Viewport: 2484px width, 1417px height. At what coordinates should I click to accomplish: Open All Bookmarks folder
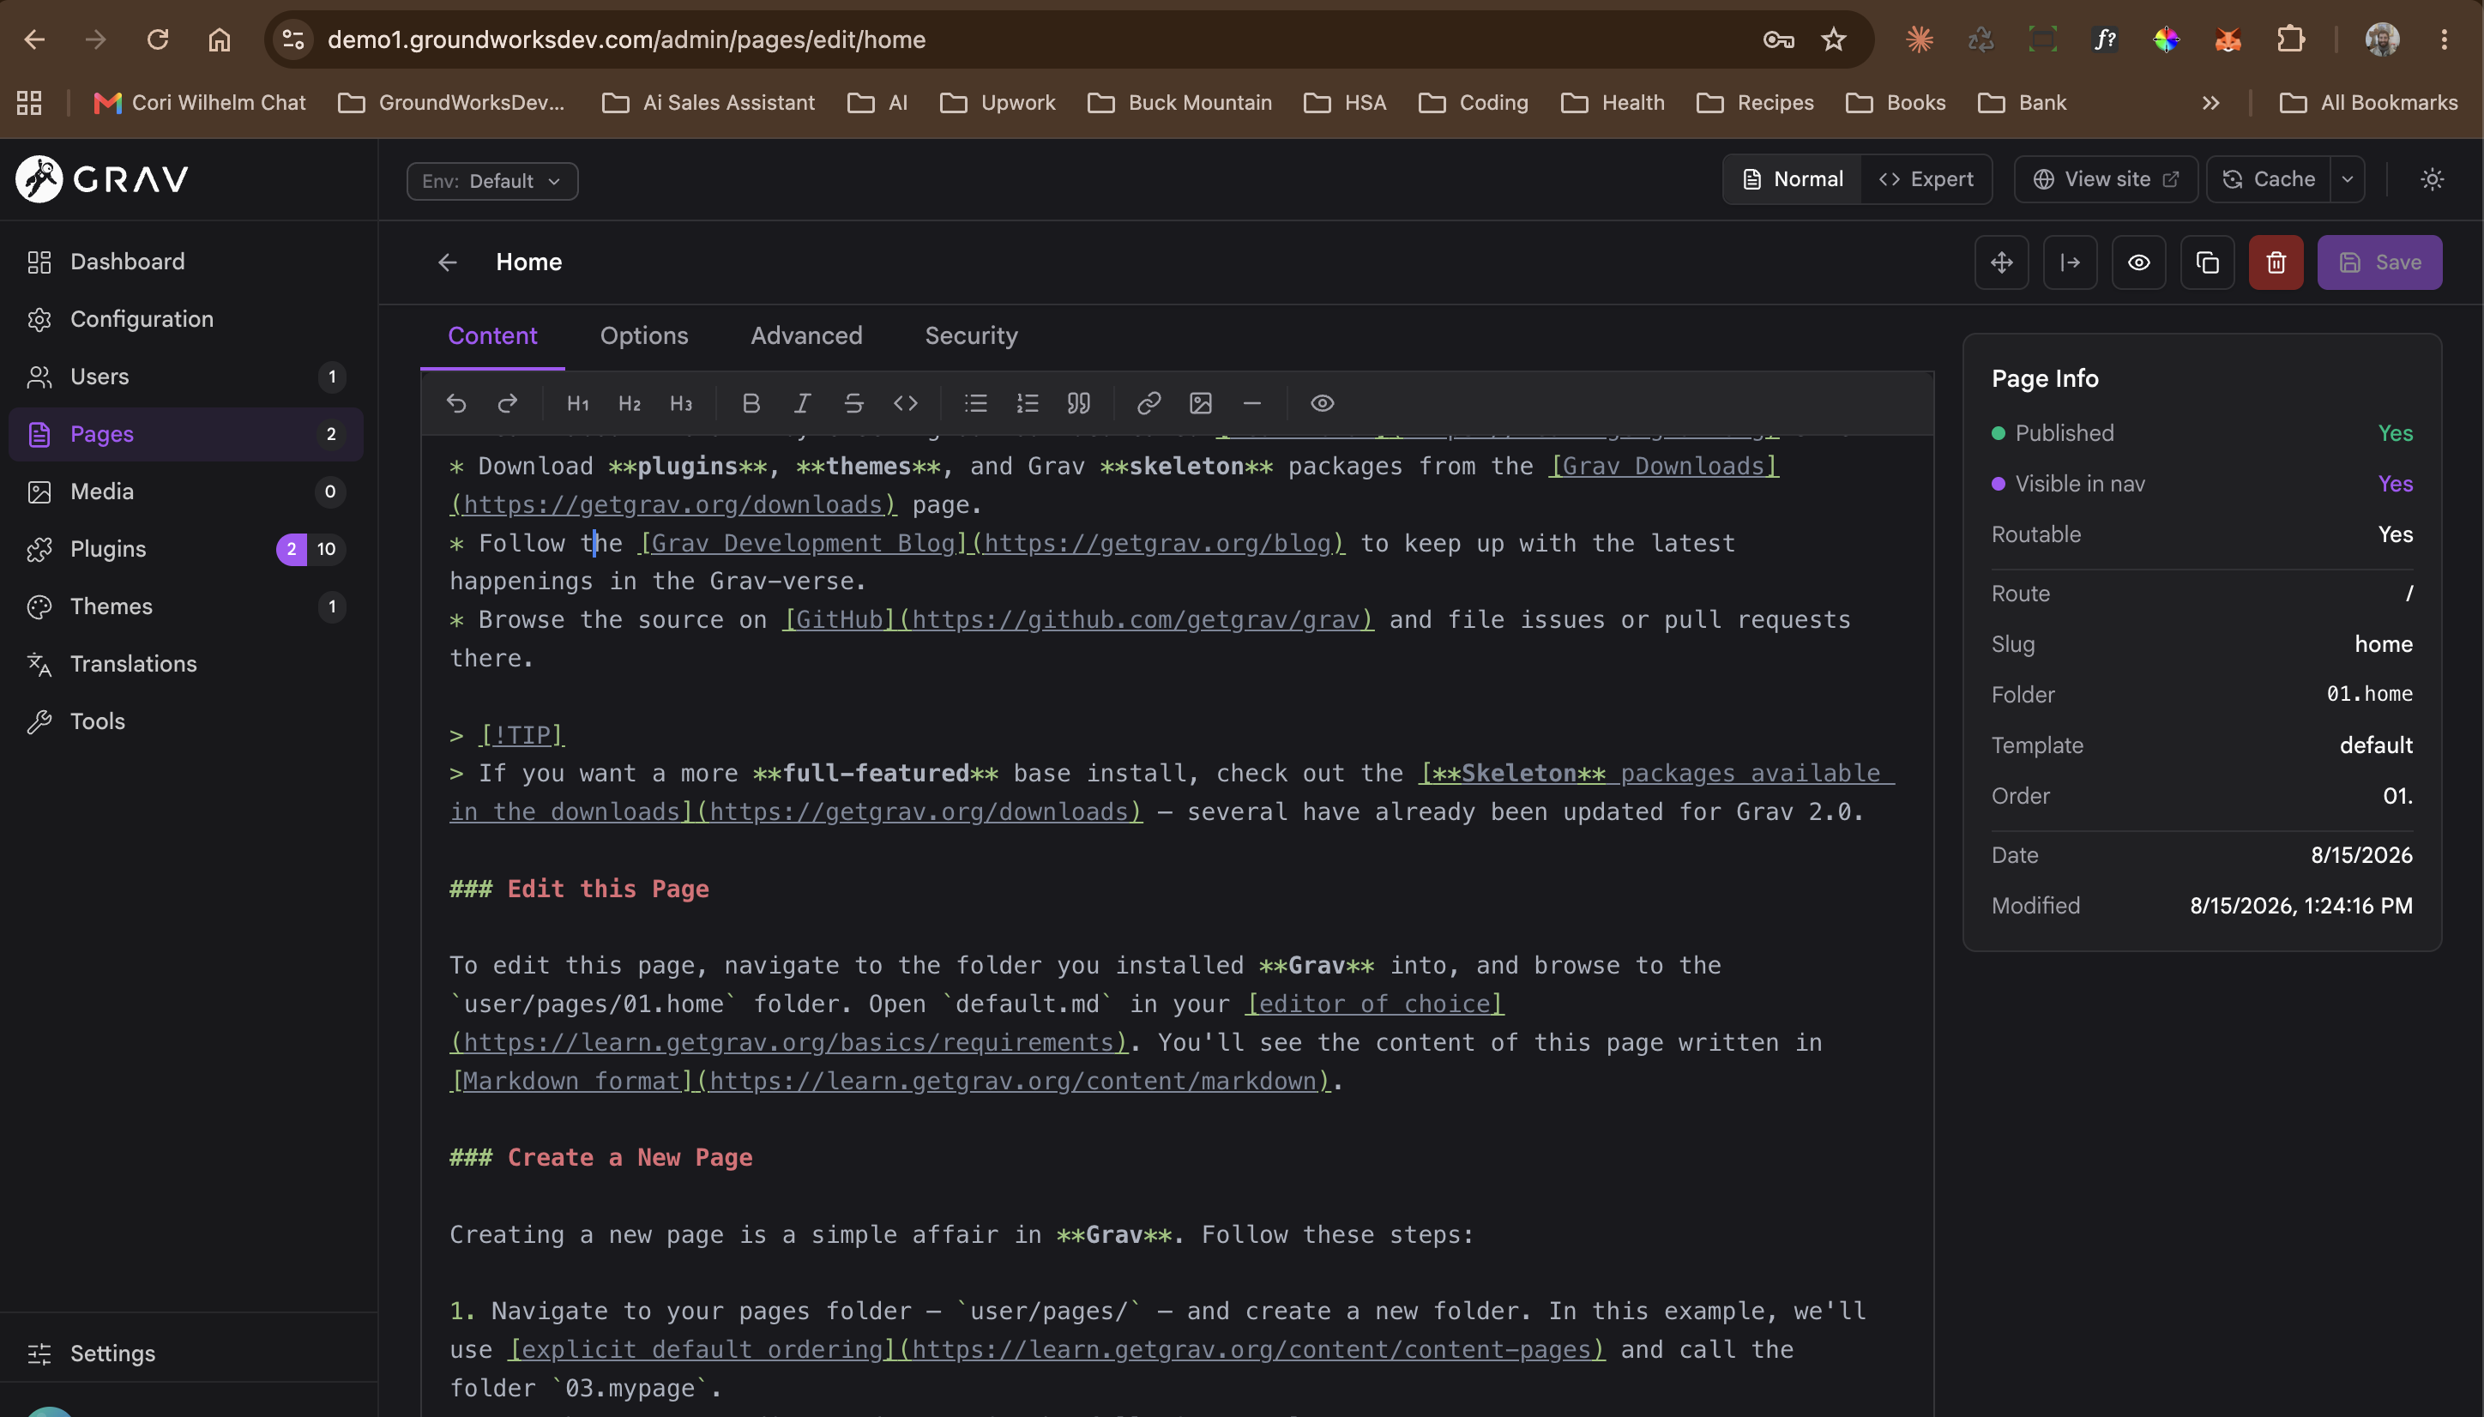tap(2368, 102)
